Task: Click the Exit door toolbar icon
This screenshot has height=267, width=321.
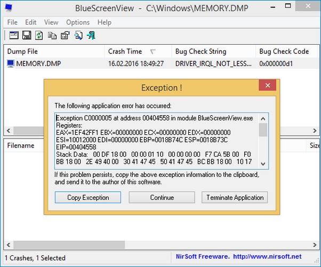Action: click(91, 35)
